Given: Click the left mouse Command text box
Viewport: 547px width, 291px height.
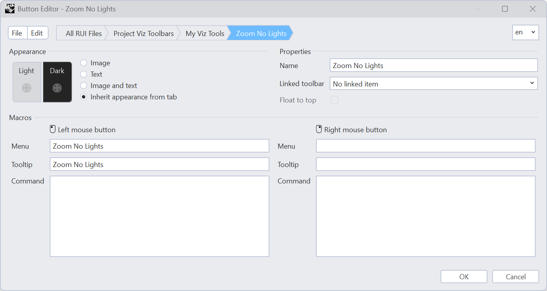Looking at the screenshot, I should pyautogui.click(x=159, y=216).
